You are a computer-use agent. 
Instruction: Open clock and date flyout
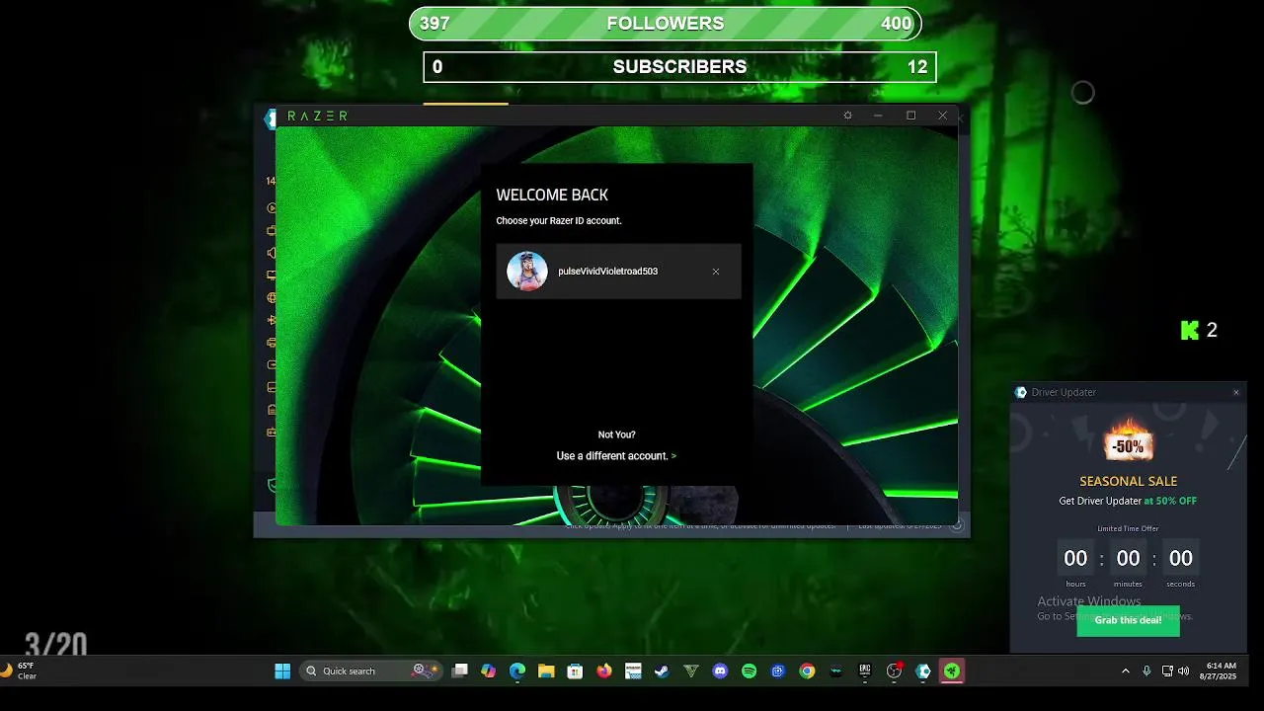[1218, 671]
